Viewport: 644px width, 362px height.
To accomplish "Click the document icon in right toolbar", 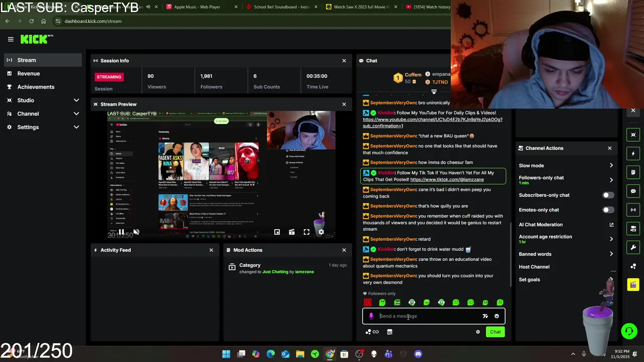I will 633,172.
